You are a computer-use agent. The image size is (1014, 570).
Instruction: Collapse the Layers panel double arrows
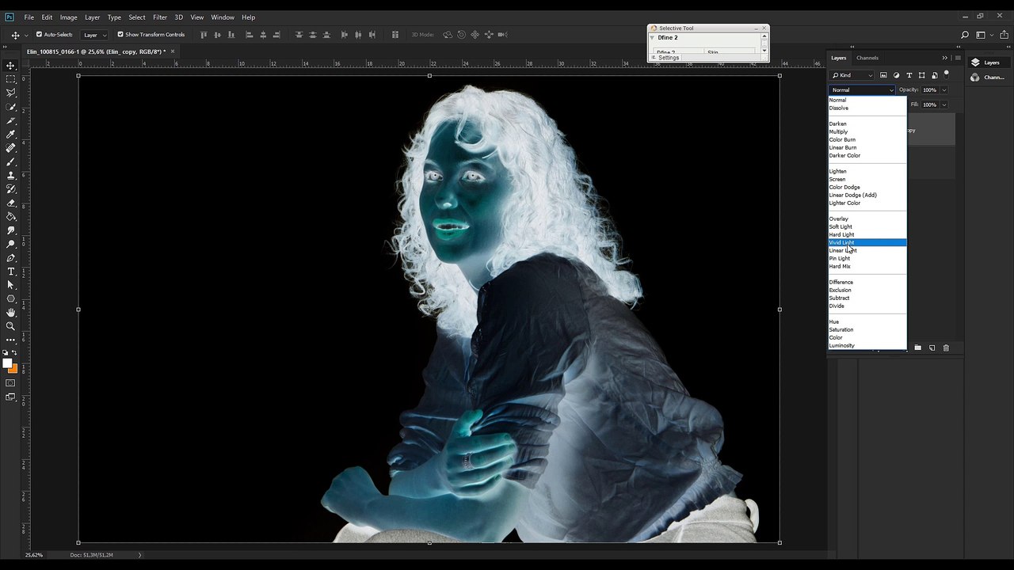(x=944, y=58)
